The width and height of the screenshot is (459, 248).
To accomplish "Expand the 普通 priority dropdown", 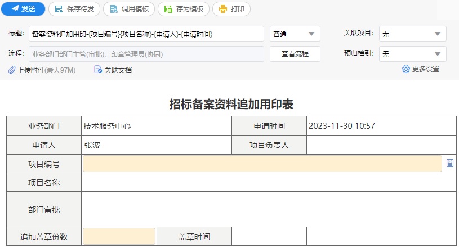I will (x=295, y=34).
